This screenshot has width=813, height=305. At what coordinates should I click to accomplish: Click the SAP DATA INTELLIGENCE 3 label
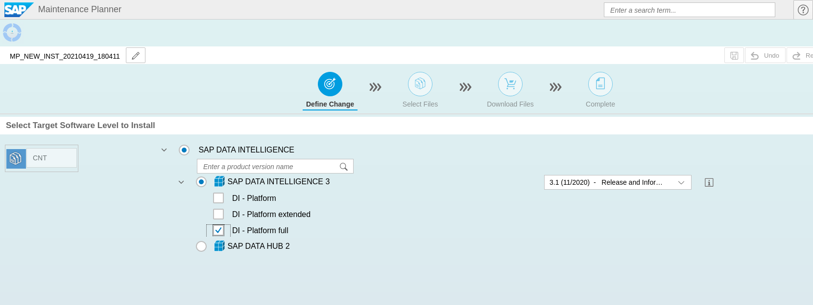click(x=279, y=181)
